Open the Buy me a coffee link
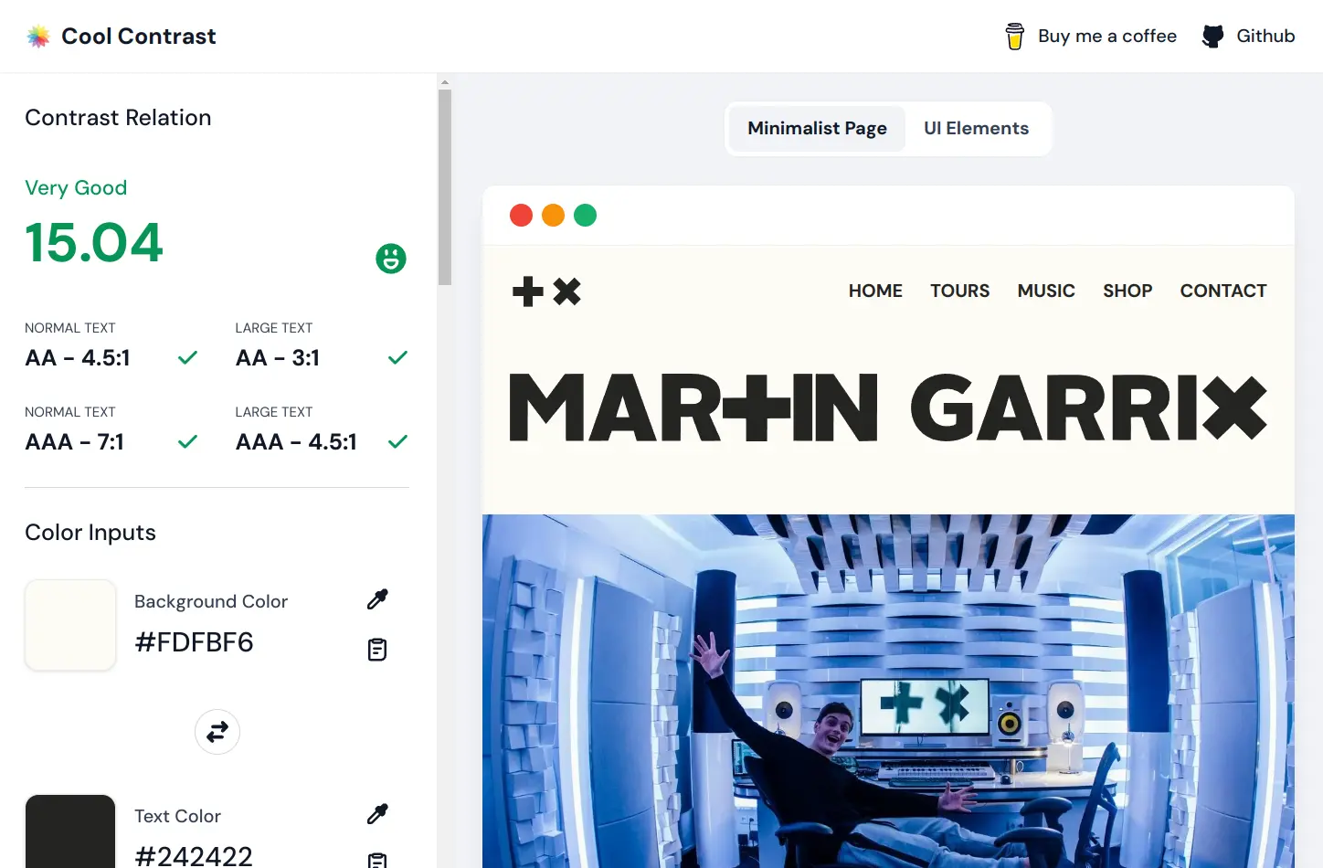 point(1107,37)
